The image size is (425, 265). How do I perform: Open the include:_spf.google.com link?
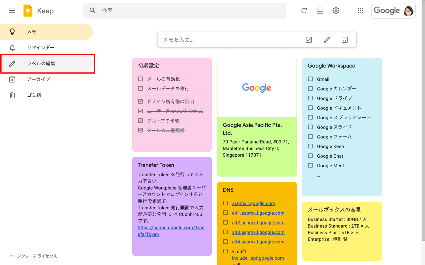pyautogui.click(x=258, y=258)
